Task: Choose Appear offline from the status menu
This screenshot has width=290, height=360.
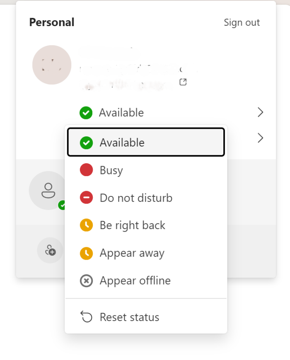Action: pos(135,280)
